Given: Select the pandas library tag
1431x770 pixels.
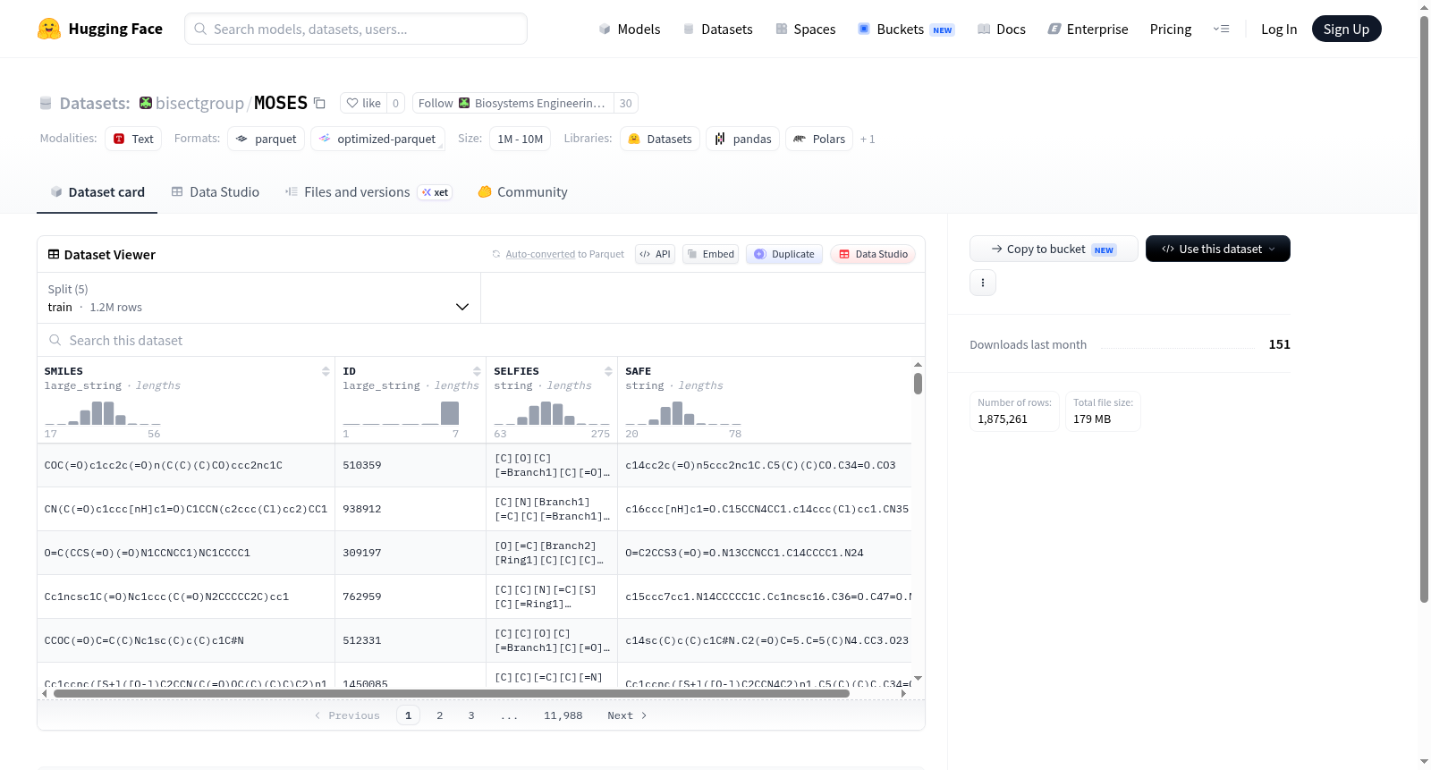Looking at the screenshot, I should point(742,139).
